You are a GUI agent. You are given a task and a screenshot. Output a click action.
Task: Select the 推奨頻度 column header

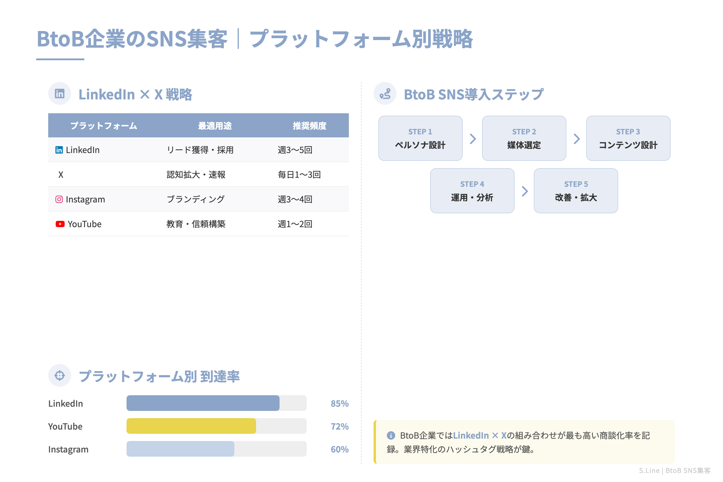point(309,125)
